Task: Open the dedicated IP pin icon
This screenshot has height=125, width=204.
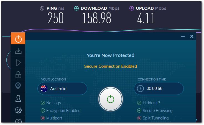Action: click(18, 86)
